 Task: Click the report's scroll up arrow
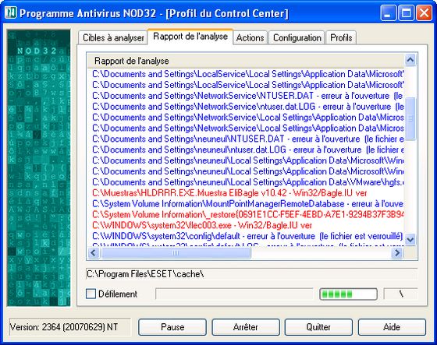pos(410,60)
